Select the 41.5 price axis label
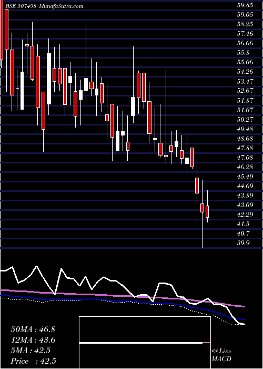Screen dimensions: 263x369 243,224
